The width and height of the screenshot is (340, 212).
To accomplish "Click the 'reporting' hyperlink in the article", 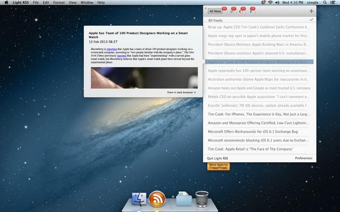I will tap(111, 49).
